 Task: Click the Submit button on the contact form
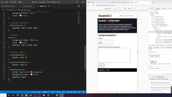tap(101, 65)
